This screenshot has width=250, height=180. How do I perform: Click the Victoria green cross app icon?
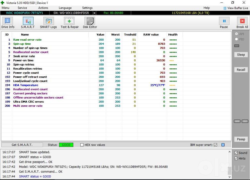pyautogui.click(x=3, y=3)
